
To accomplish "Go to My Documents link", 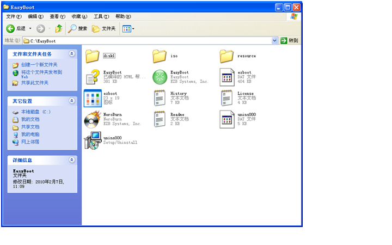I will coord(30,119).
